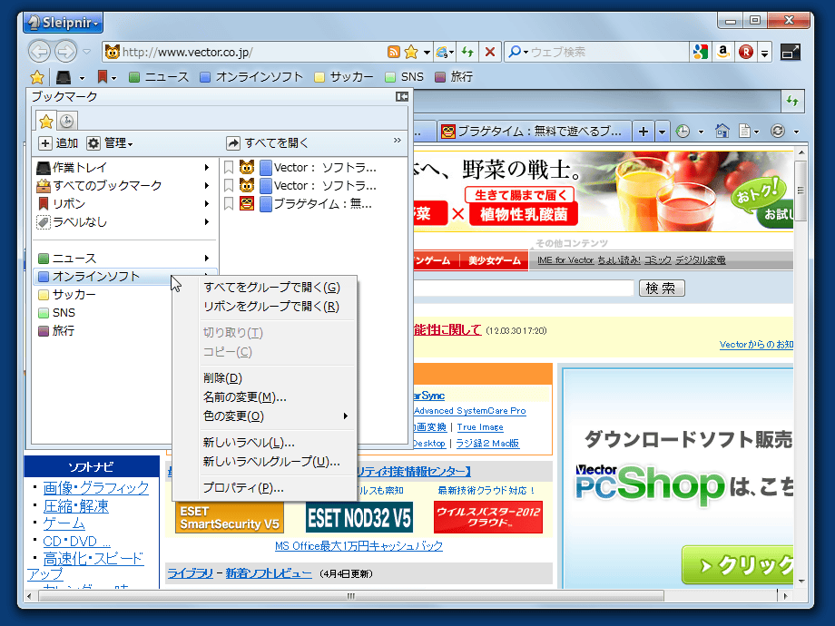
Task: Open the ブラゲタイム browser tab
Action: [x=534, y=131]
